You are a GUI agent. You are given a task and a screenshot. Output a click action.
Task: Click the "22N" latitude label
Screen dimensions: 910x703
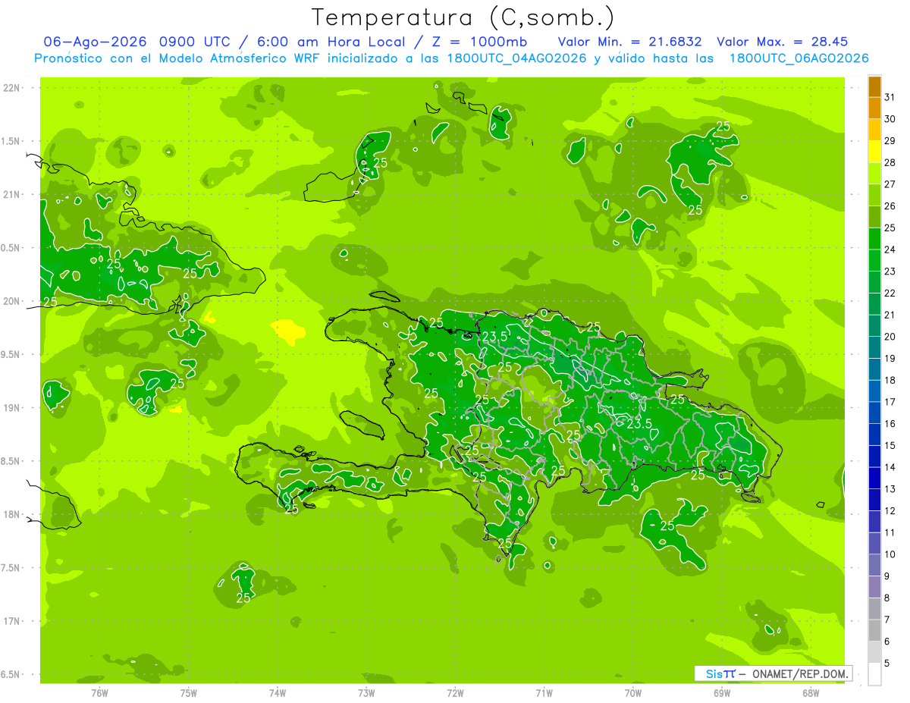coord(12,88)
